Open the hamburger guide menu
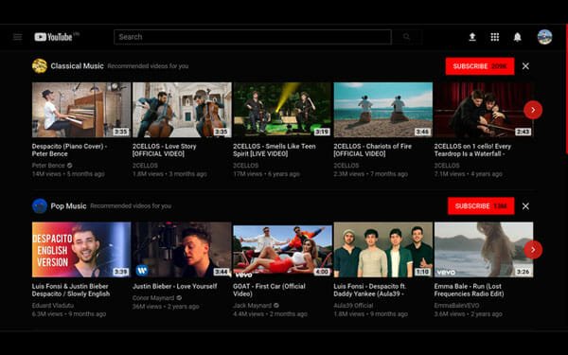Image resolution: width=568 pixels, height=355 pixels. pyautogui.click(x=17, y=37)
